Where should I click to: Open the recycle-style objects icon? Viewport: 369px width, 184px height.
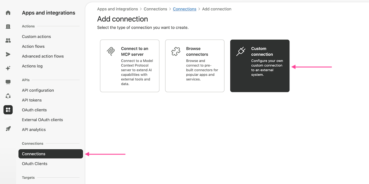pyautogui.click(x=8, y=96)
